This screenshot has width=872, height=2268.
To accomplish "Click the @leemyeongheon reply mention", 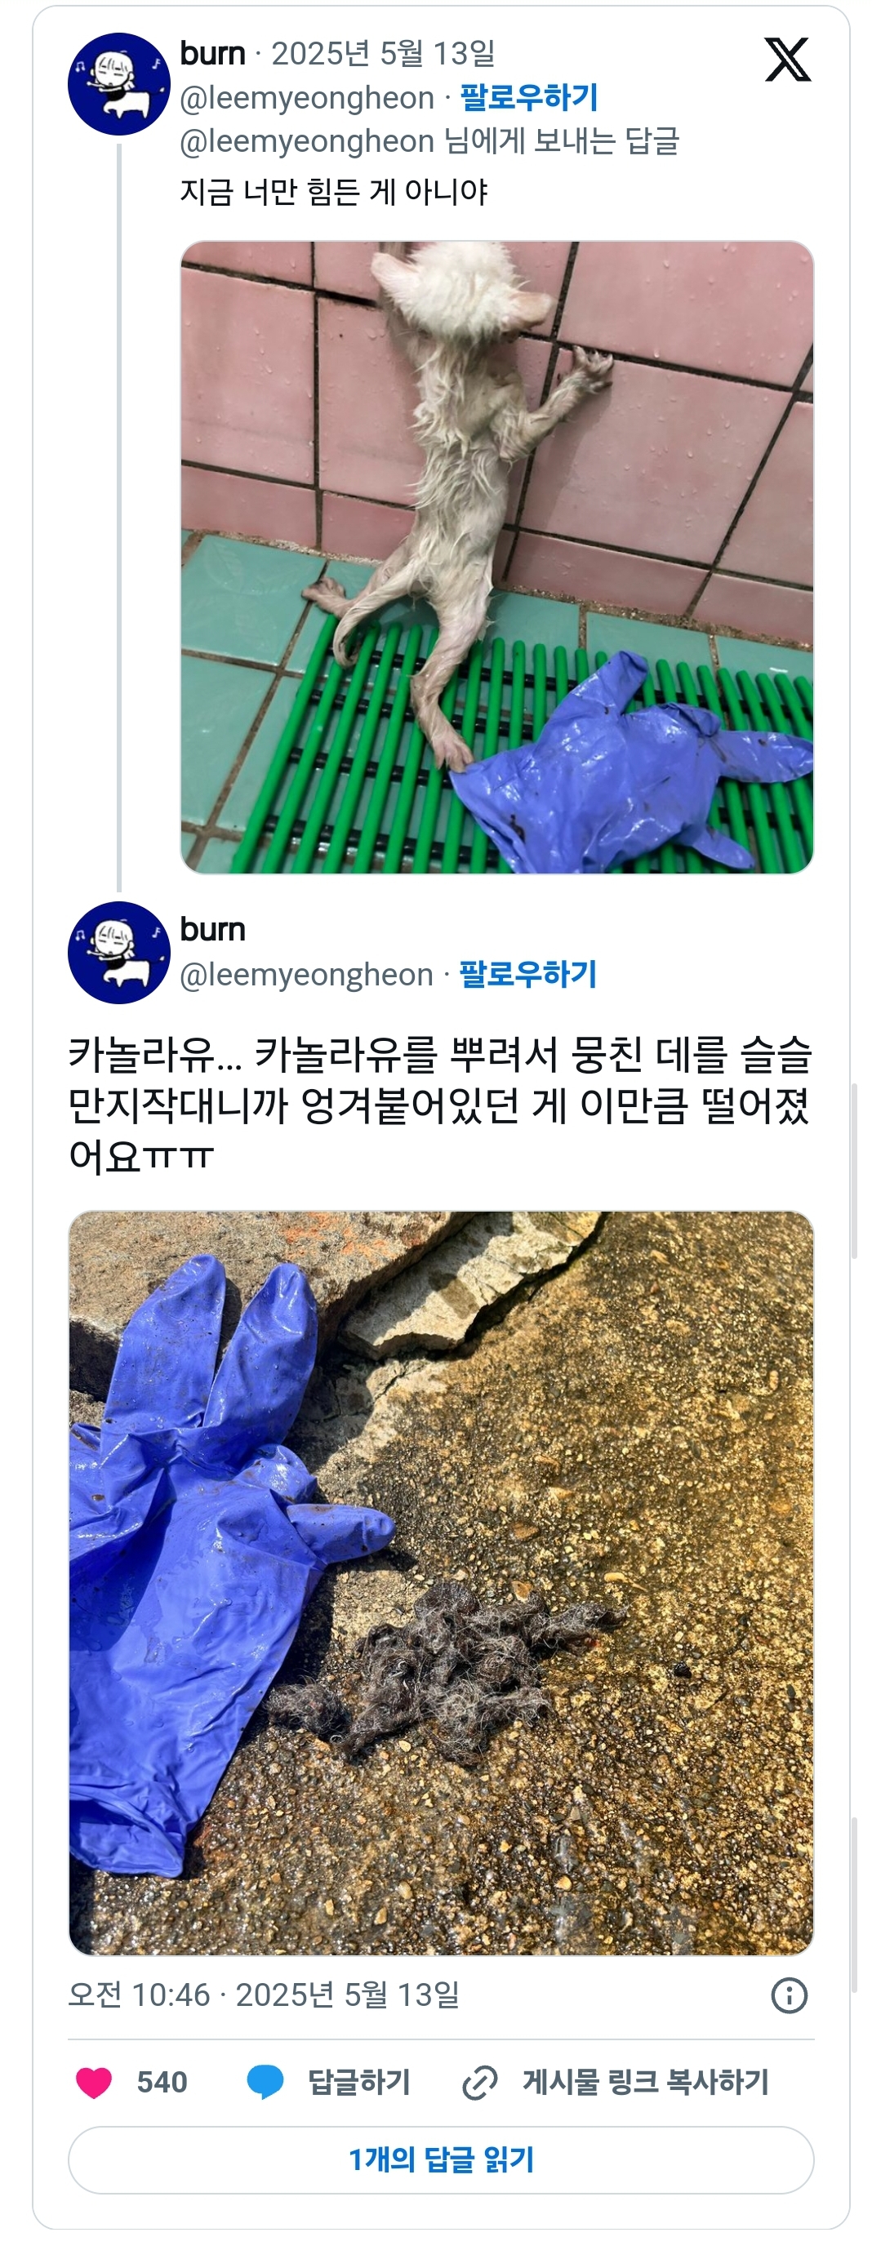I will click(306, 141).
